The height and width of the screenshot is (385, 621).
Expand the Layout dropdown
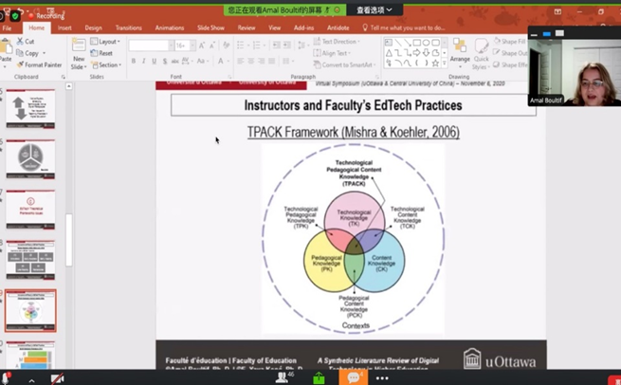coord(107,42)
